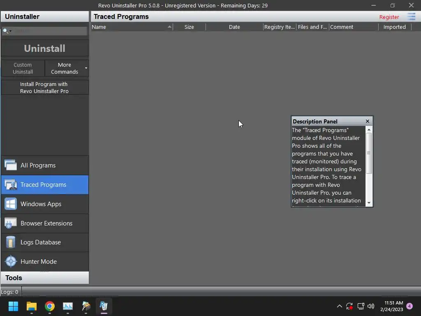Open the network display tray icon
The width and height of the screenshot is (421, 316).
tap(361, 306)
